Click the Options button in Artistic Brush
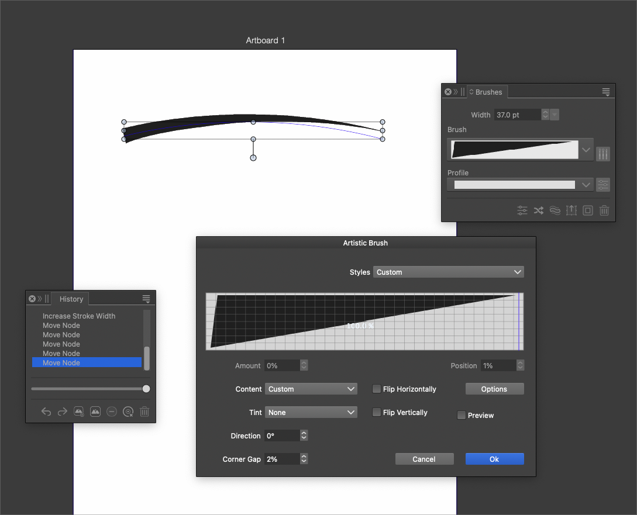 494,389
